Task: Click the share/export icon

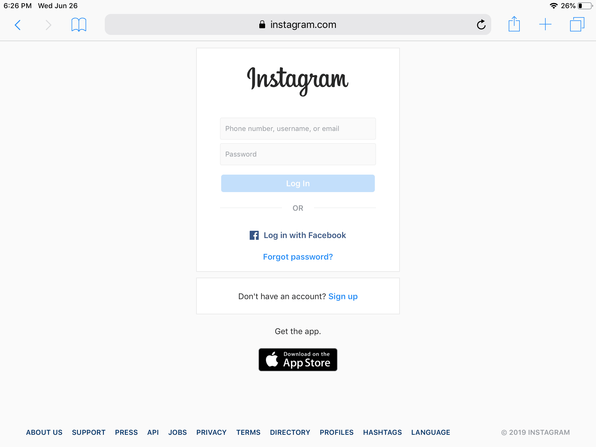Action: point(514,24)
